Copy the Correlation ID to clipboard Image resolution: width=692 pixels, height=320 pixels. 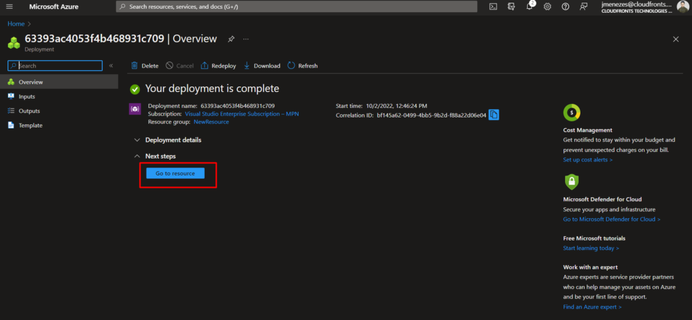coord(494,115)
